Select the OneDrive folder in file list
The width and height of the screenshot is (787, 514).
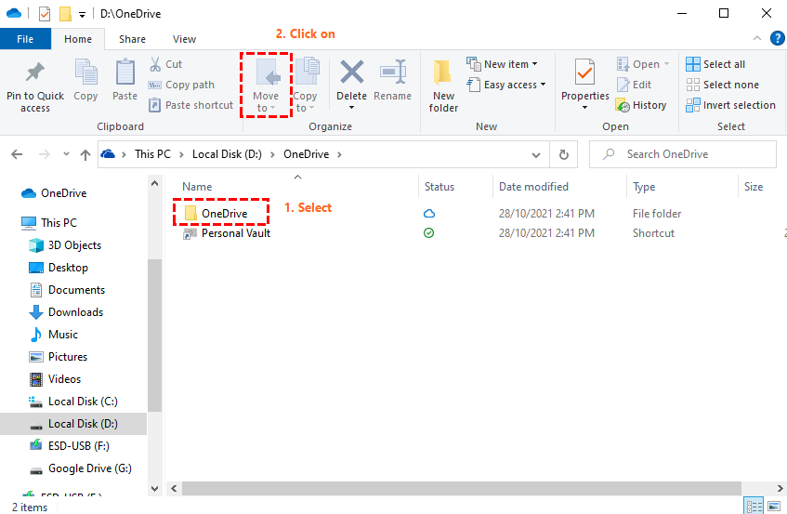pyautogui.click(x=224, y=214)
